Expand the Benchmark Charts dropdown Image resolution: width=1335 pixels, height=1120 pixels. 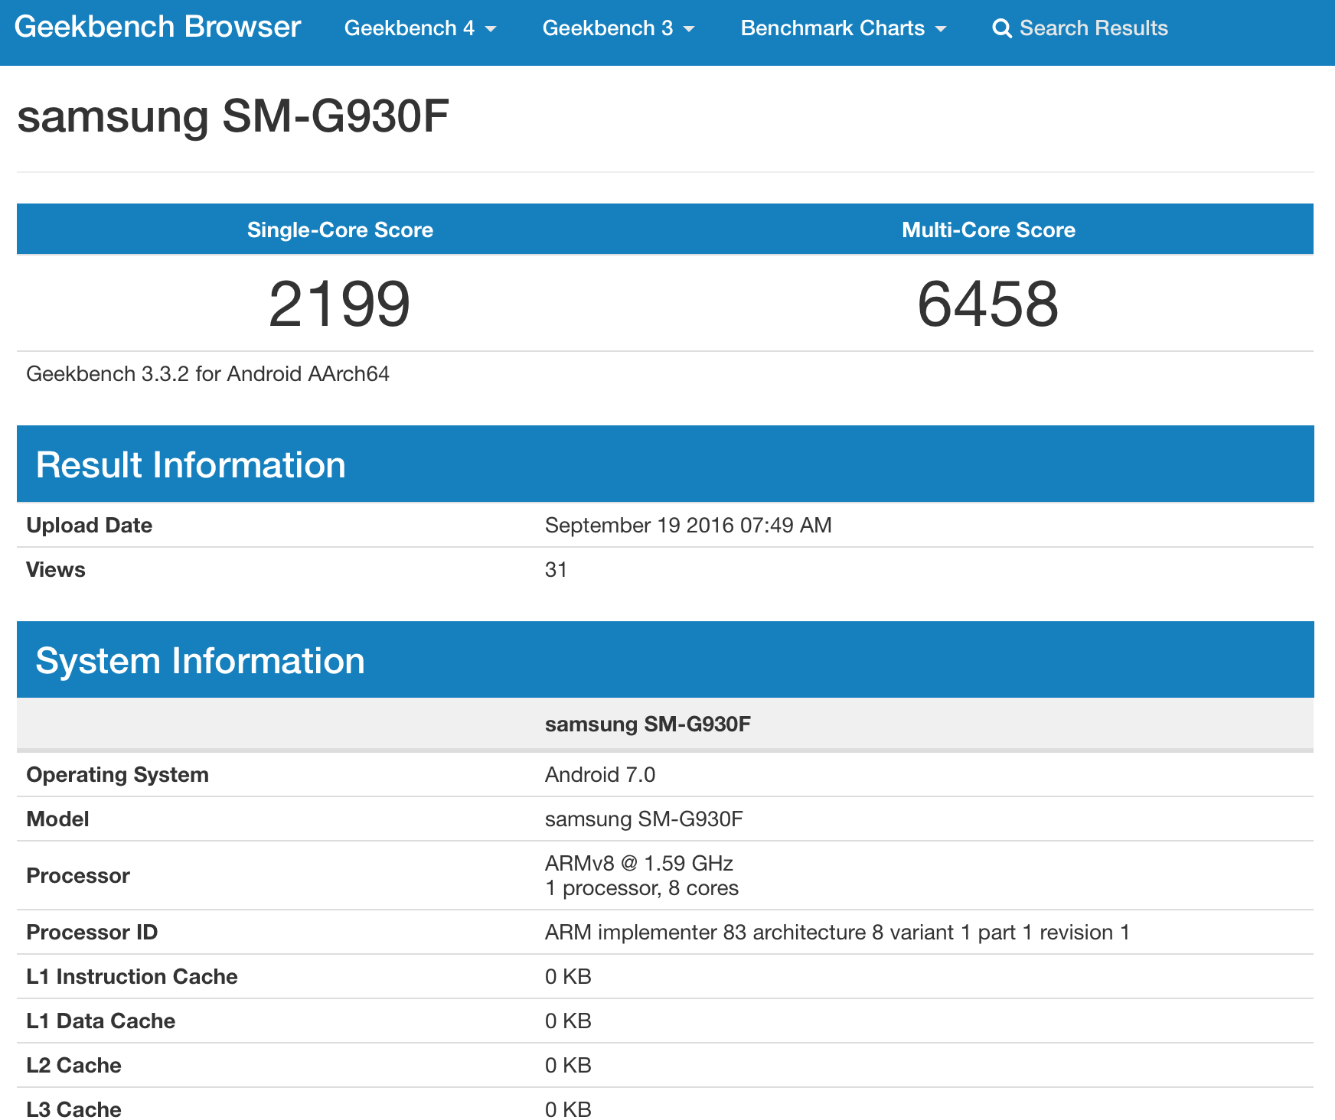843,28
